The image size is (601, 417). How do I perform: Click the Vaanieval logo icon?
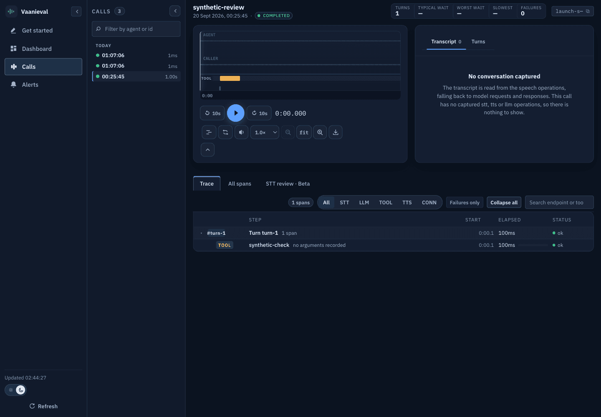[x=11, y=12]
